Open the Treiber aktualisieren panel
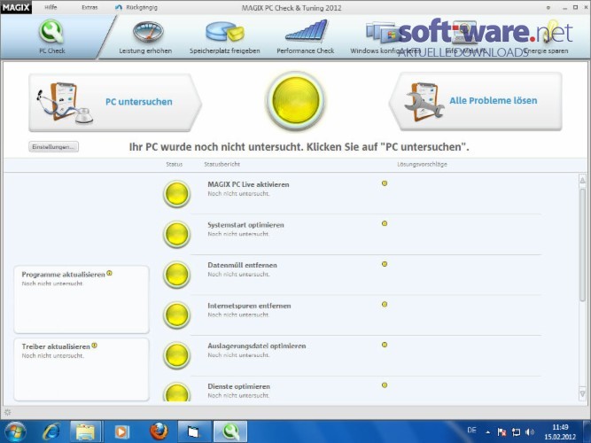This screenshot has width=591, height=443. [82, 369]
